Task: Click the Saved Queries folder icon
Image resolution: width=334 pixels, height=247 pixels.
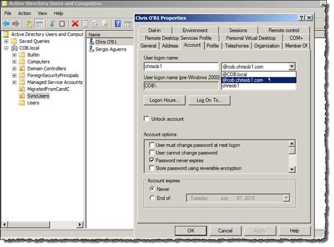Action: [x=14, y=41]
